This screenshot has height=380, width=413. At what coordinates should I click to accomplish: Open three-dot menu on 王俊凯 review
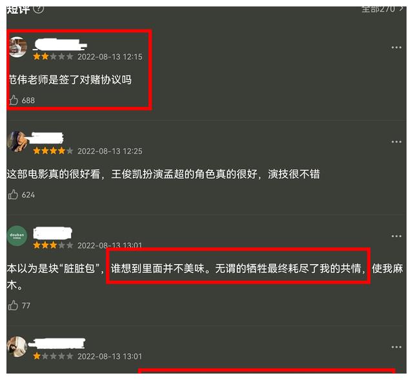[396, 142]
